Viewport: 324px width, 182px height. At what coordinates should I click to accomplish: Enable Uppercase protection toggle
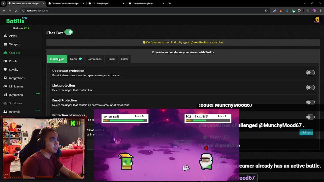[310, 73]
